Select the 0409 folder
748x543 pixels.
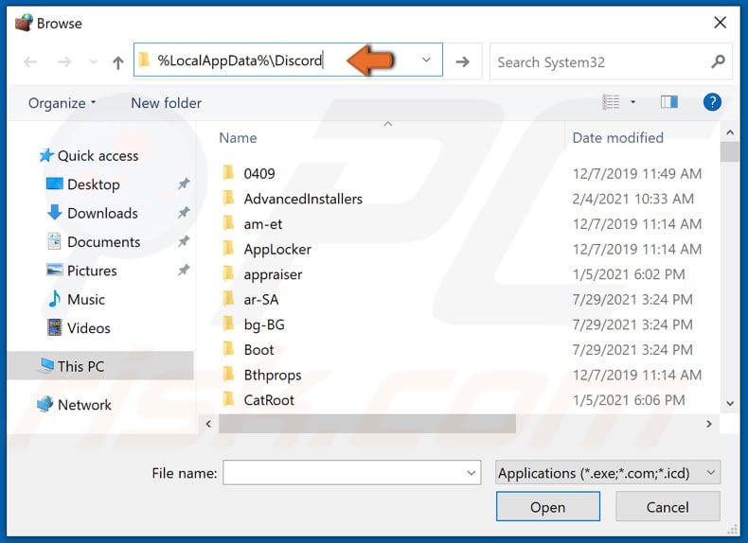click(259, 173)
